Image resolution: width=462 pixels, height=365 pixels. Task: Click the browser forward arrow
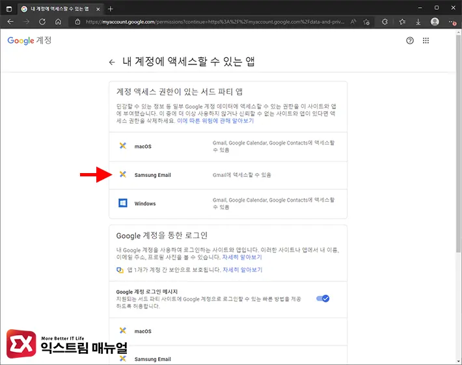(26, 22)
